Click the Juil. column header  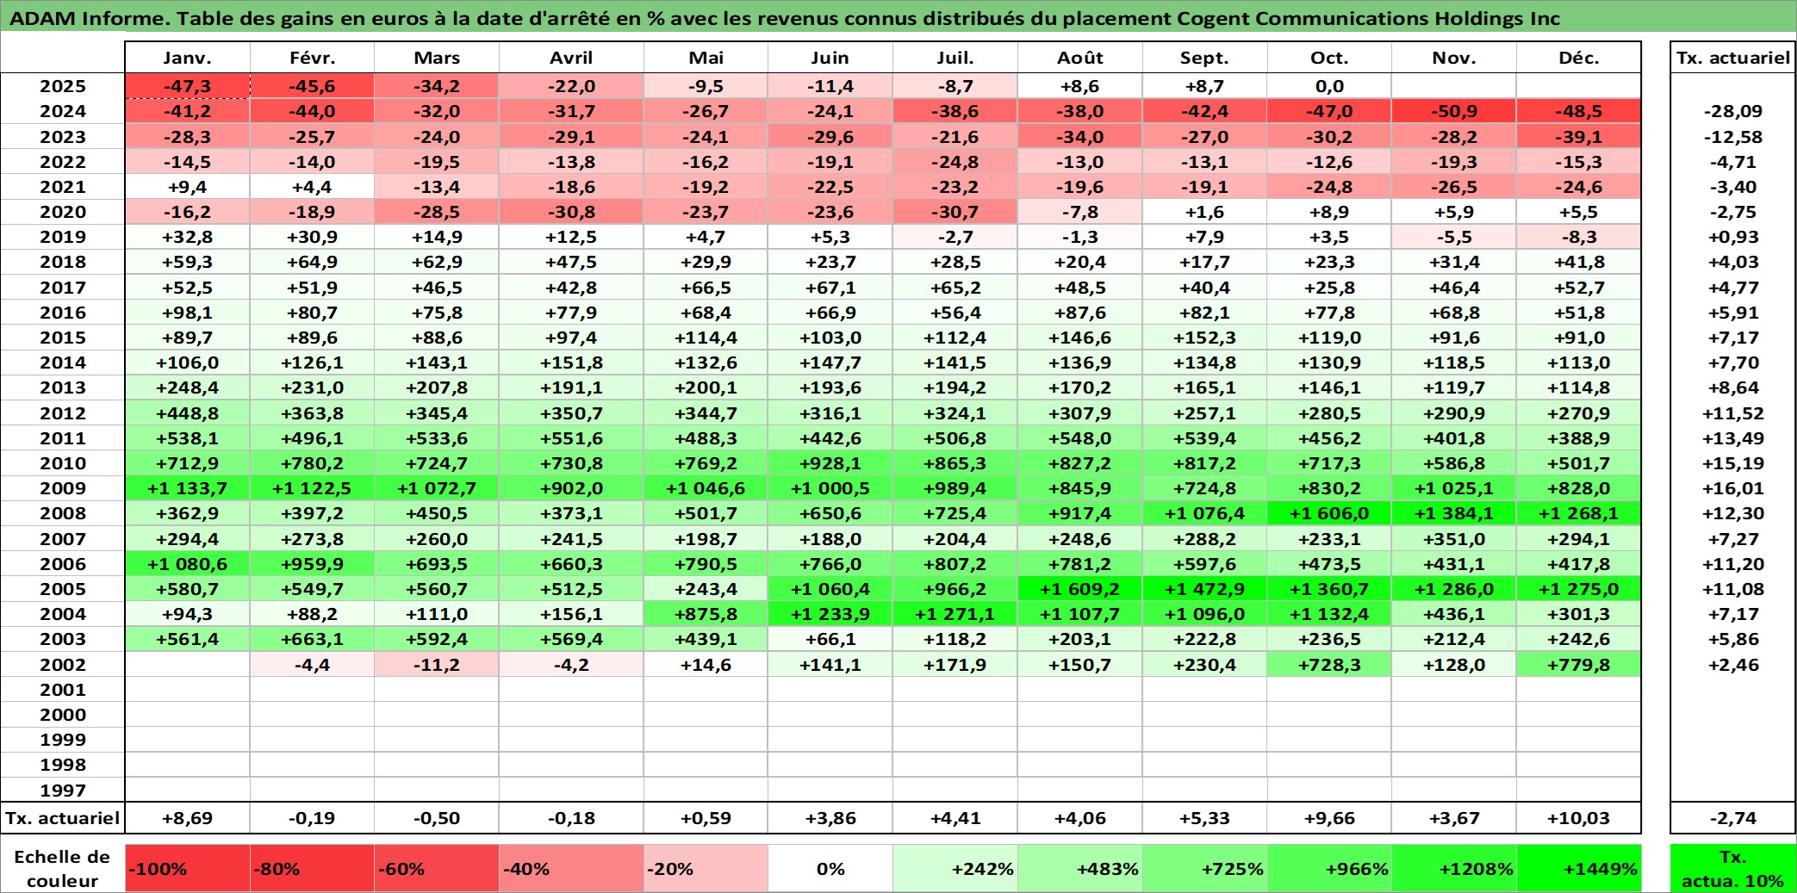click(955, 58)
